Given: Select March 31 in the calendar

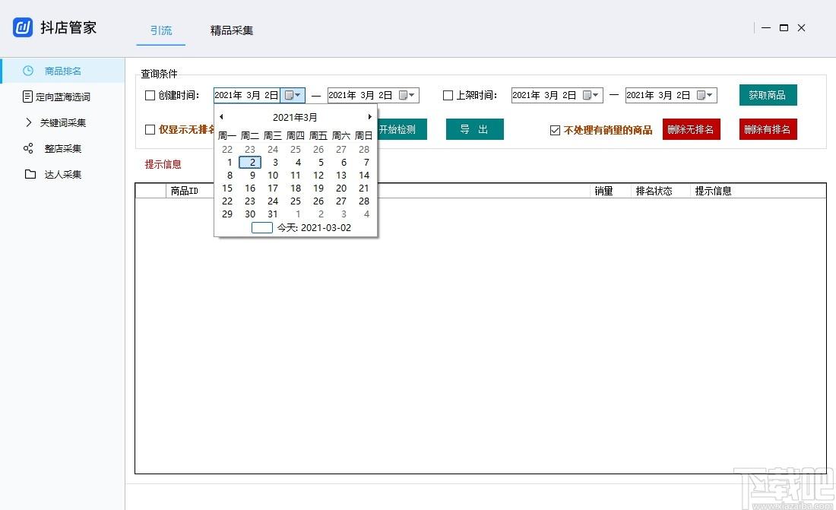Looking at the screenshot, I should click(272, 214).
